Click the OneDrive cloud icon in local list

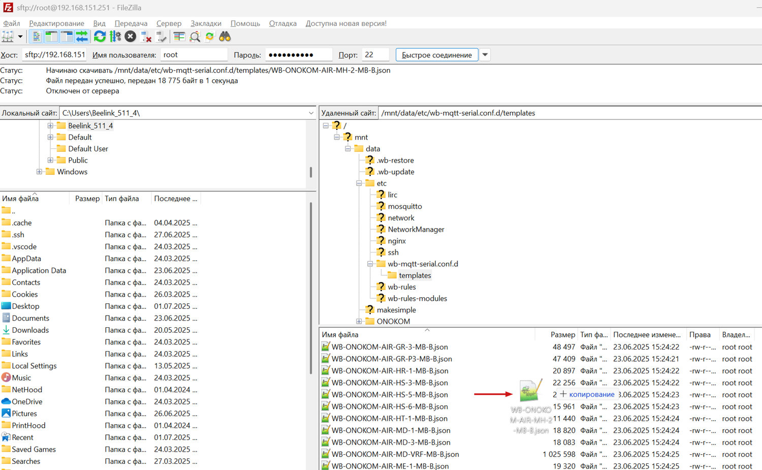coord(6,402)
